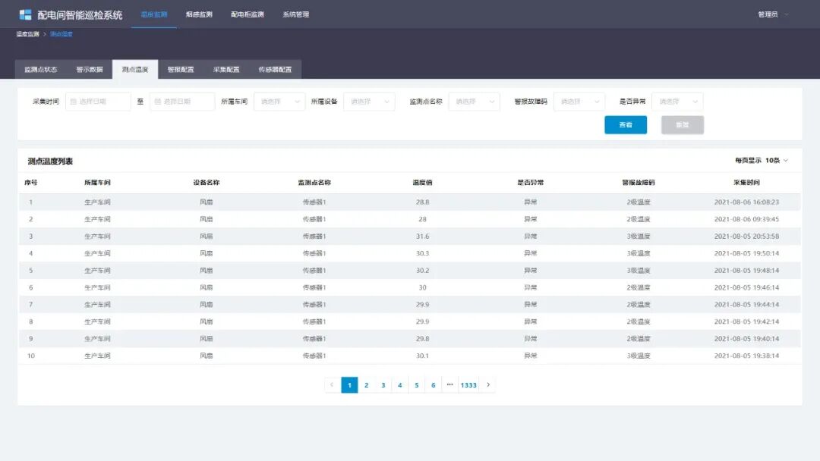The width and height of the screenshot is (820, 461).
Task: Open the 所属车间 dropdown
Action: click(279, 102)
